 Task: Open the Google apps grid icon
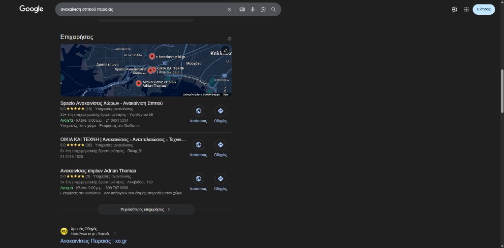tap(467, 9)
